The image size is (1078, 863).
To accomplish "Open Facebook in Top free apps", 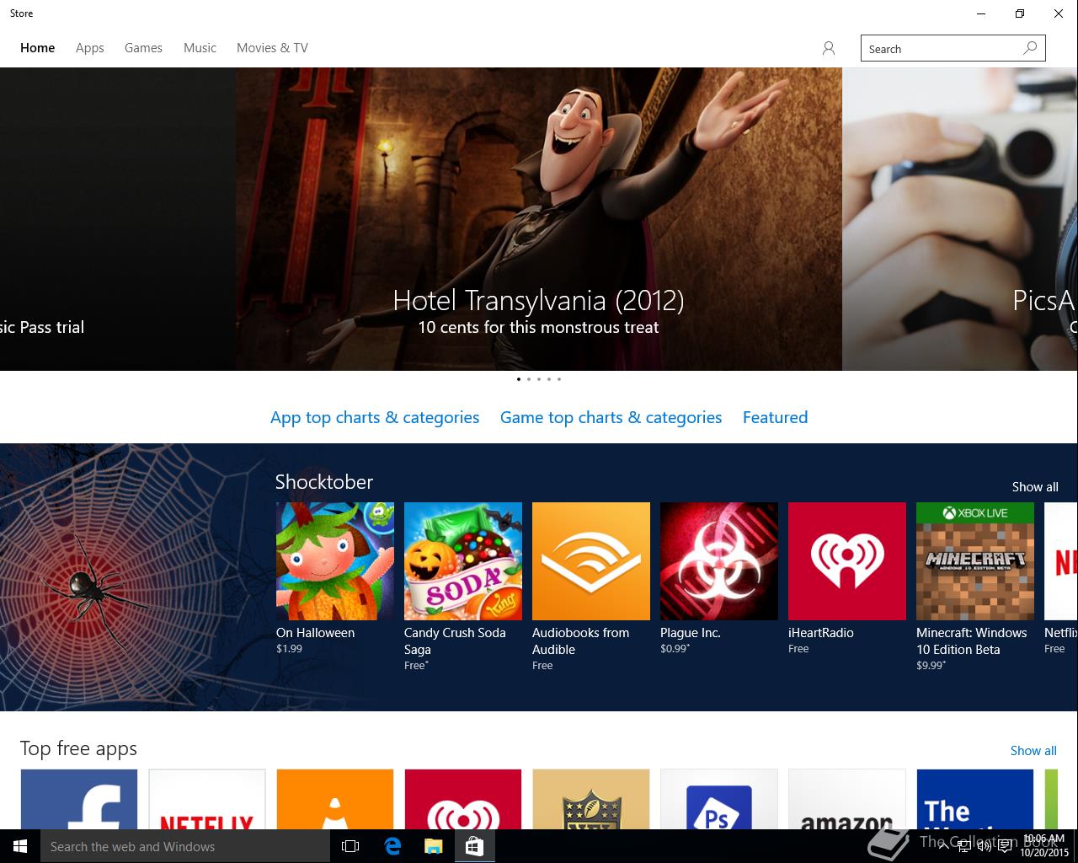I will [79, 799].
